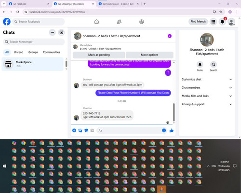Click Mark as pending button

(x=99, y=55)
